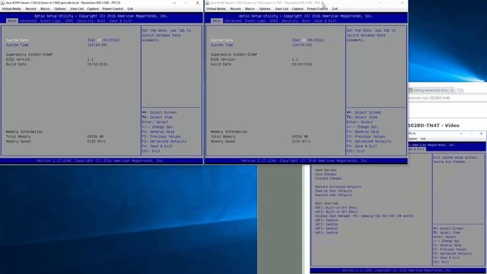The height and width of the screenshot is (274, 487).
Task: Select Save & Exit tab in middle window
Action: point(325,21)
